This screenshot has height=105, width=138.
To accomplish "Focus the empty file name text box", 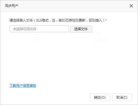I will coord(39,29).
